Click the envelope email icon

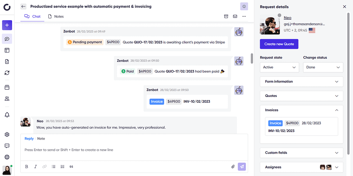pyautogui.click(x=235, y=16)
